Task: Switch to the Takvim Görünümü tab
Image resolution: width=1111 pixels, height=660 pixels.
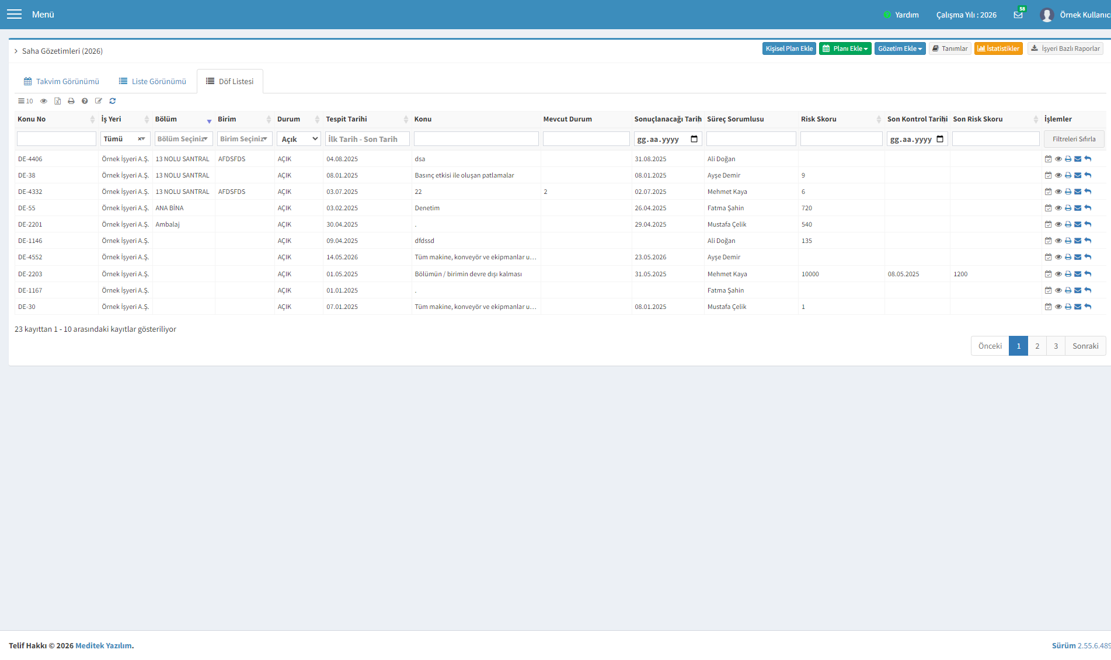Action: [61, 81]
